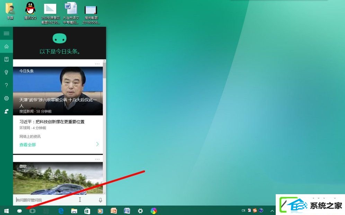Open File Explorer from the taskbar

tap(74, 211)
